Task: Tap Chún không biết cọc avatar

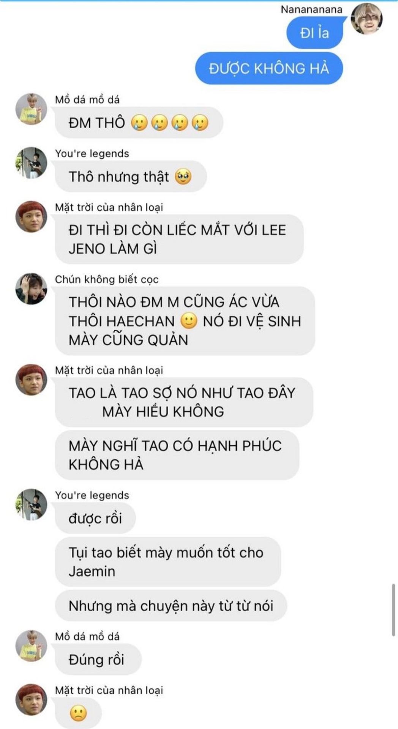Action: click(x=31, y=289)
